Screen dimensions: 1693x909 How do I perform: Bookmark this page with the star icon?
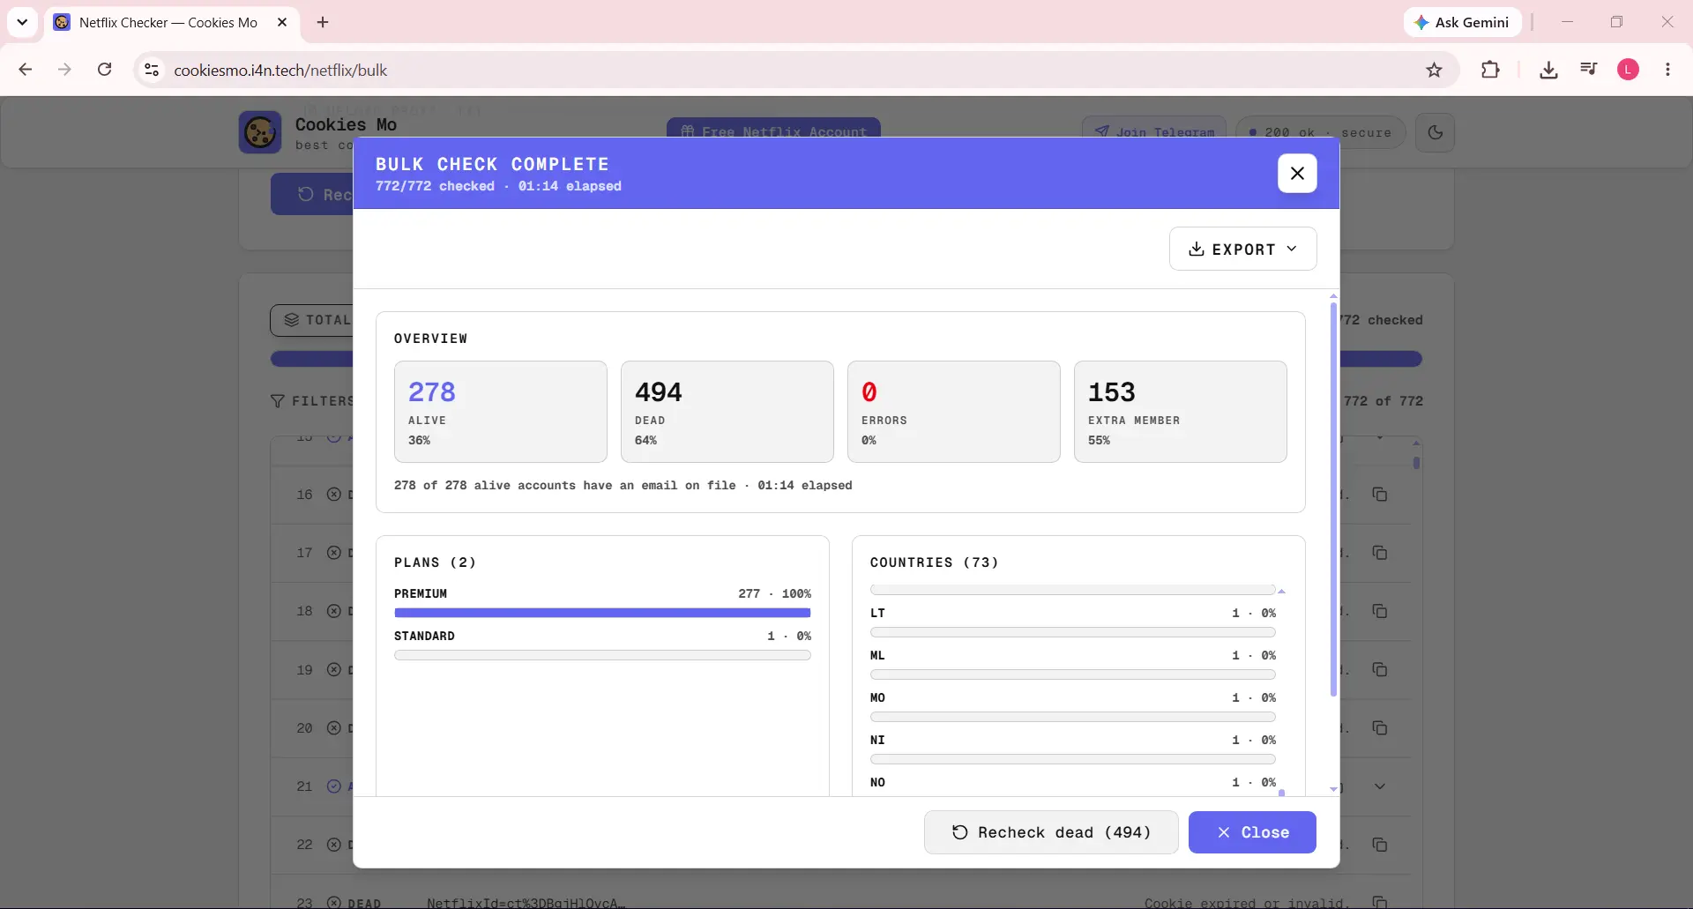coord(1435,70)
